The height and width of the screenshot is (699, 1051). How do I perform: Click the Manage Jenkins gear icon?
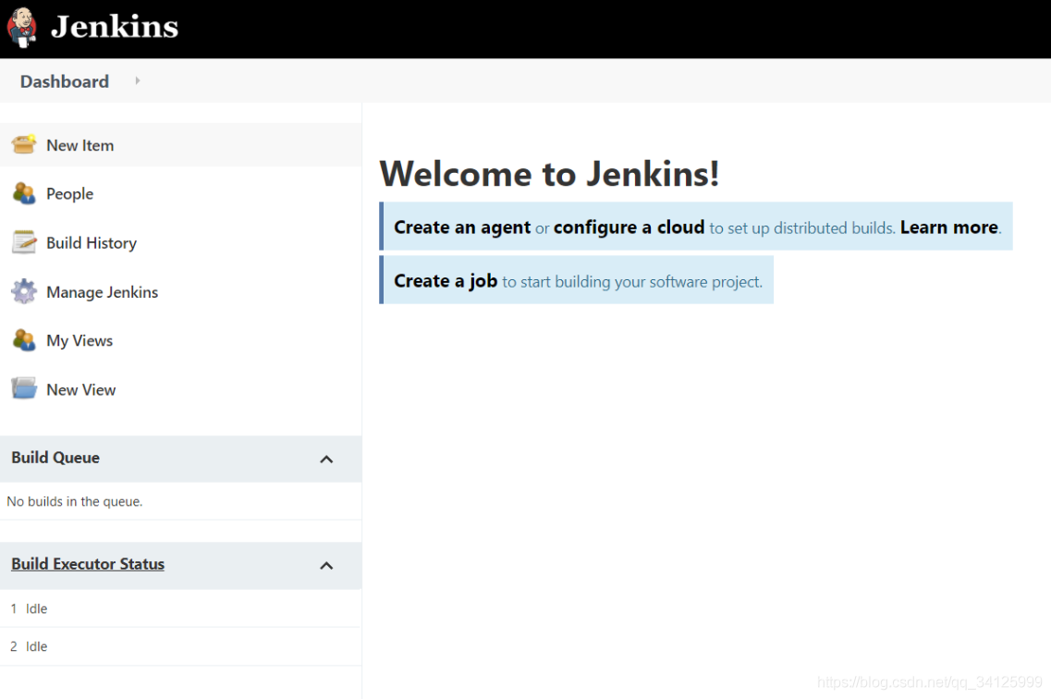24,291
